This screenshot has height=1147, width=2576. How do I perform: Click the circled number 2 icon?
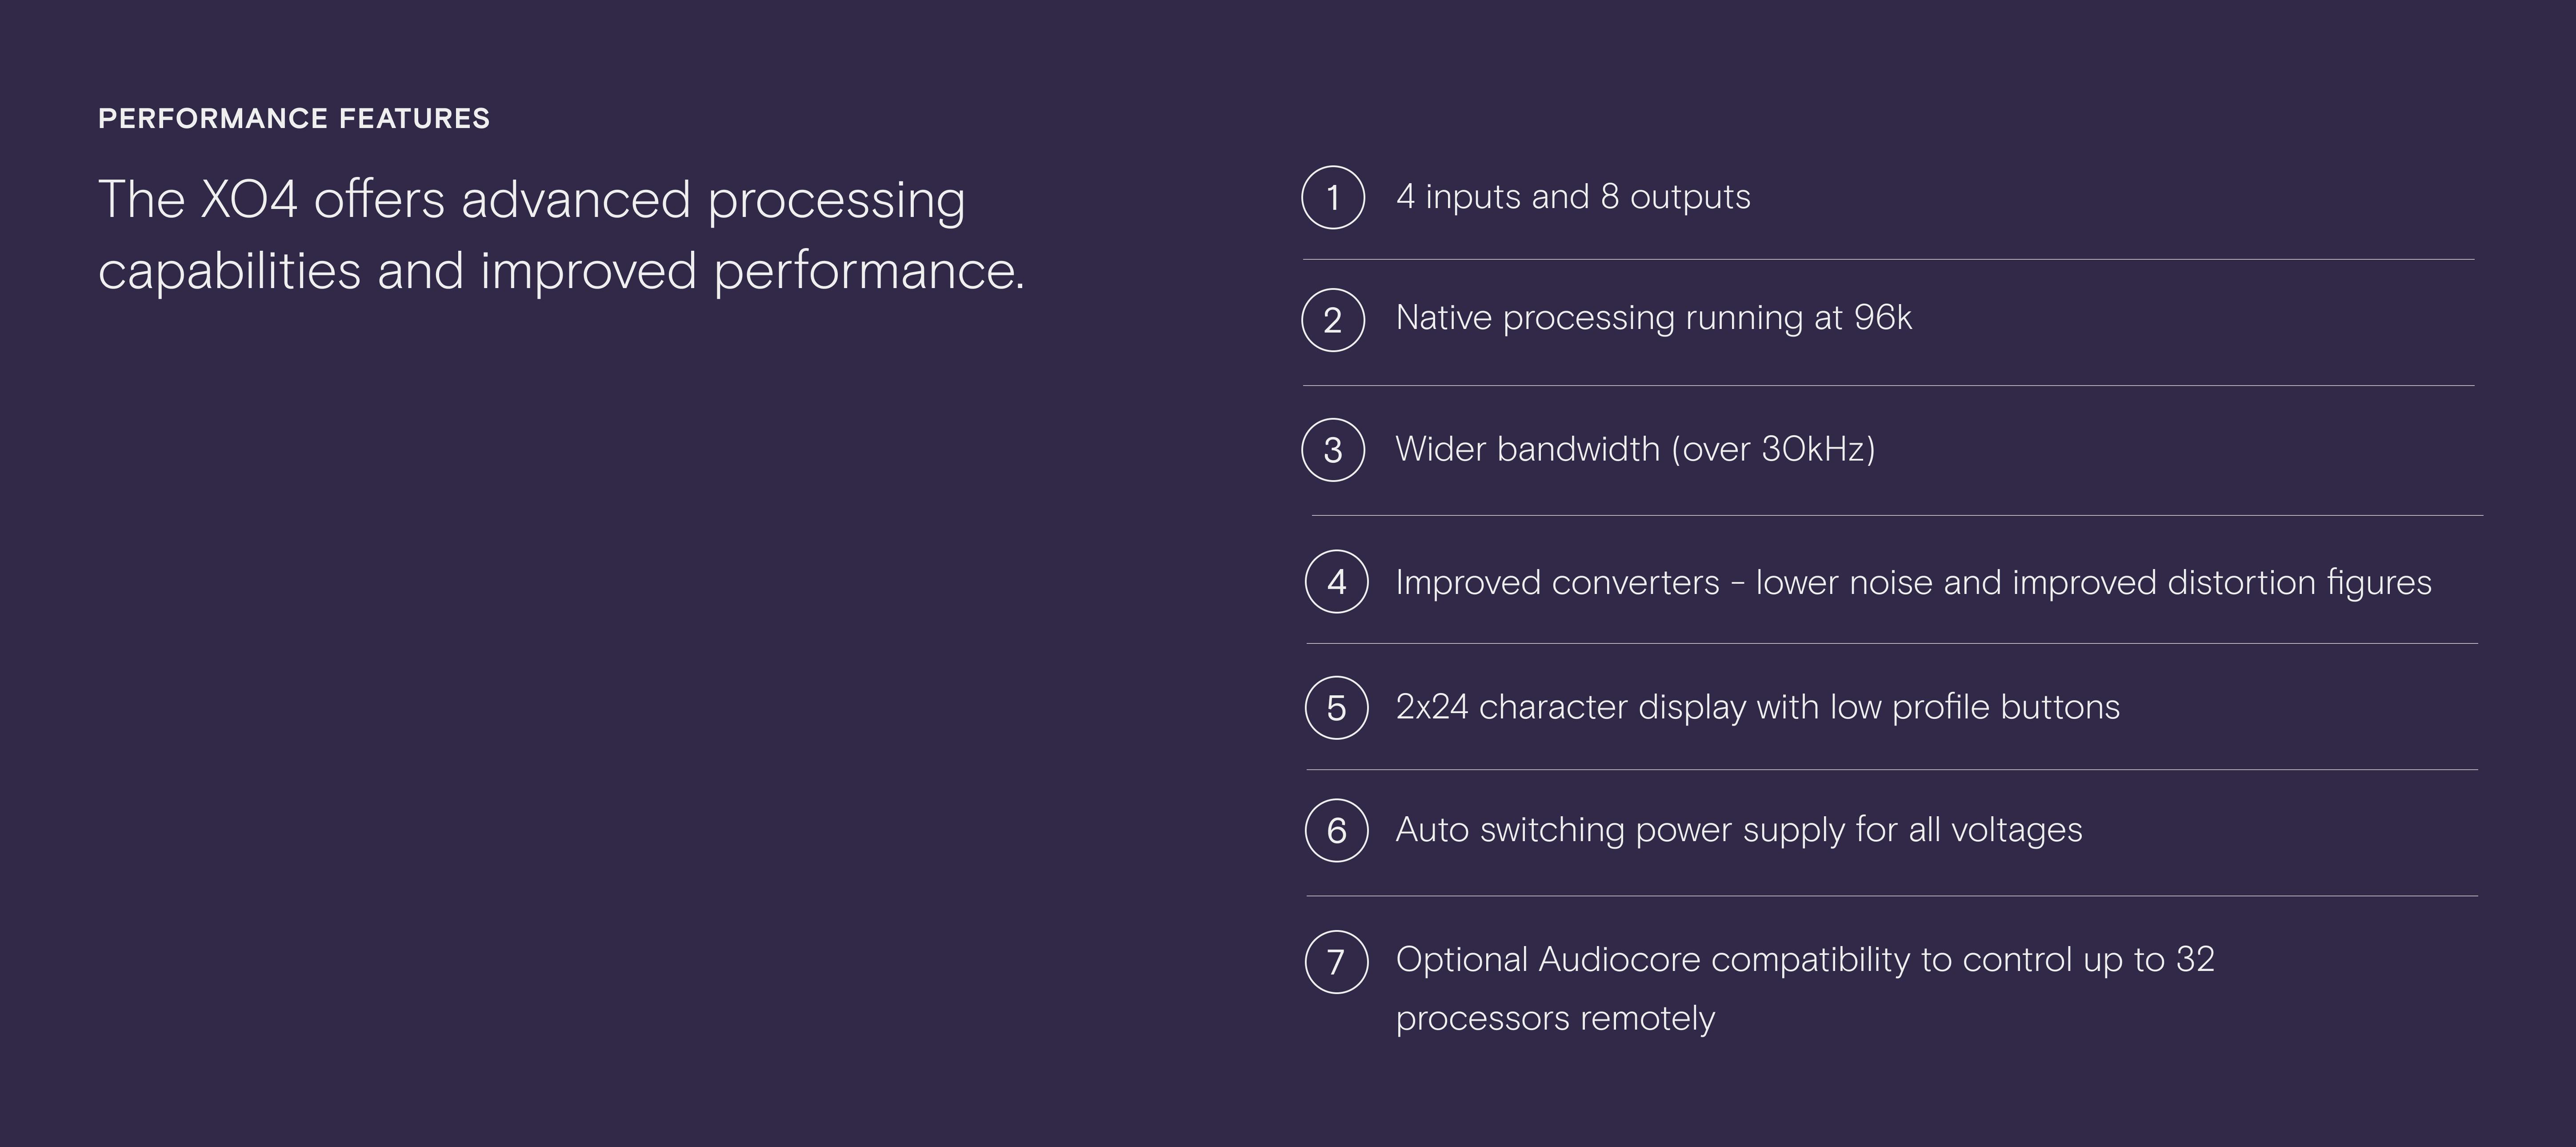(1333, 320)
